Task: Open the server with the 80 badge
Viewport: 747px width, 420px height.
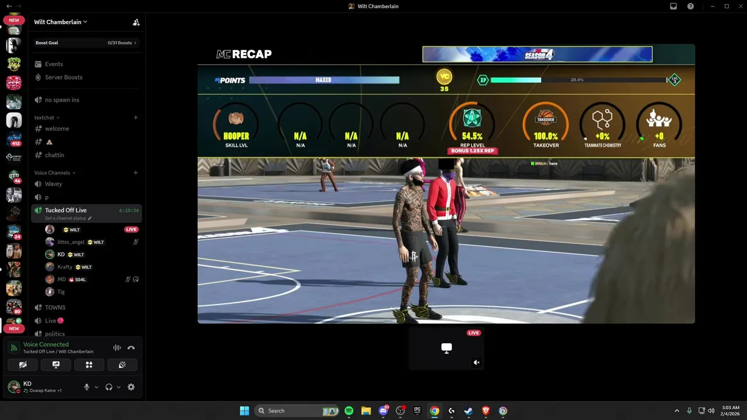Action: point(14,307)
